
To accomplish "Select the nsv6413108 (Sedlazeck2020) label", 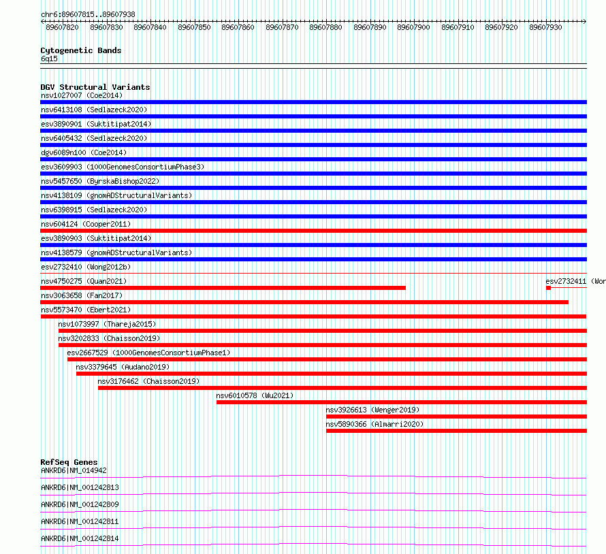I will click(x=94, y=110).
